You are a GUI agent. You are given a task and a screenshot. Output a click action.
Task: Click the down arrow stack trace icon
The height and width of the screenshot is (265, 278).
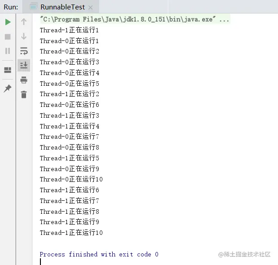click(24, 36)
